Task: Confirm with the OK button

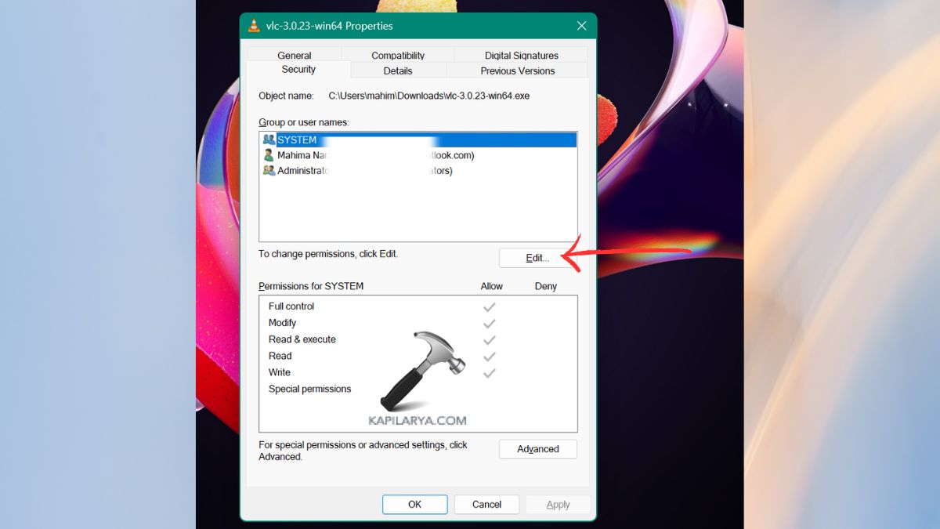Action: pos(414,505)
